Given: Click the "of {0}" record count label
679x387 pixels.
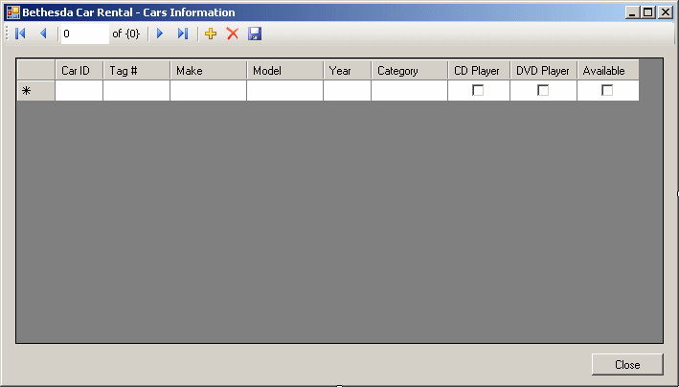Looking at the screenshot, I should point(126,34).
